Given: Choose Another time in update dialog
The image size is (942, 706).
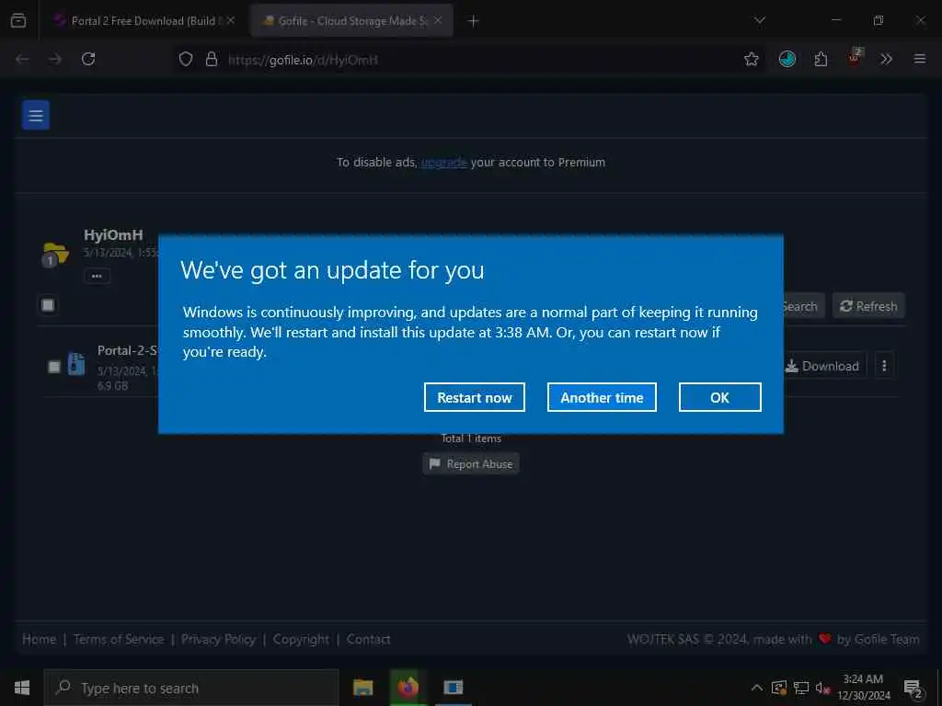Looking at the screenshot, I should click(602, 397).
